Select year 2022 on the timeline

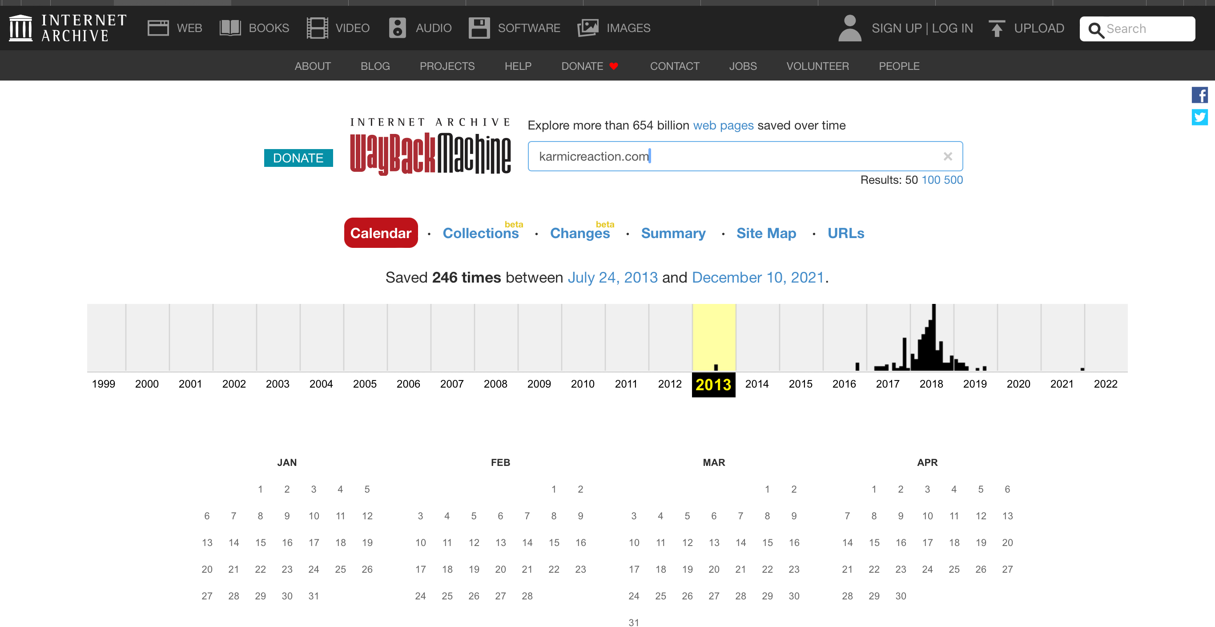1106,384
